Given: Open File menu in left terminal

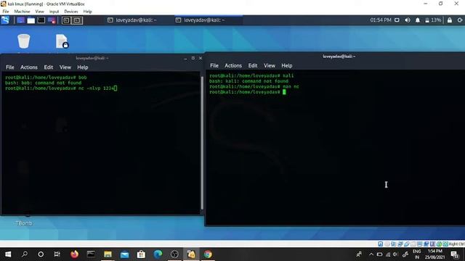Looking at the screenshot, I should coord(9,67).
